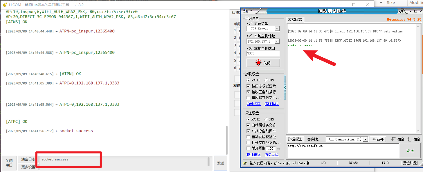Open TCP Server protocol type dropdown
The width and height of the screenshot is (423, 172).
coord(277,29)
